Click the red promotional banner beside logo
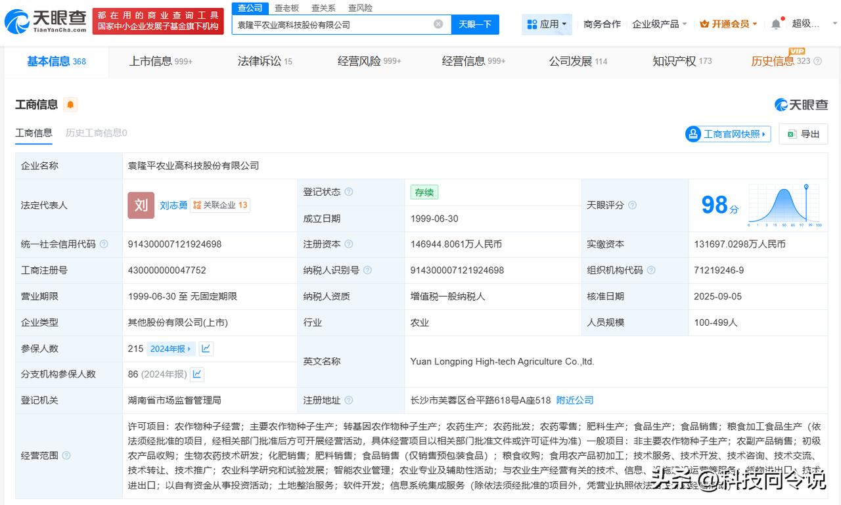The width and height of the screenshot is (841, 505). [x=158, y=21]
